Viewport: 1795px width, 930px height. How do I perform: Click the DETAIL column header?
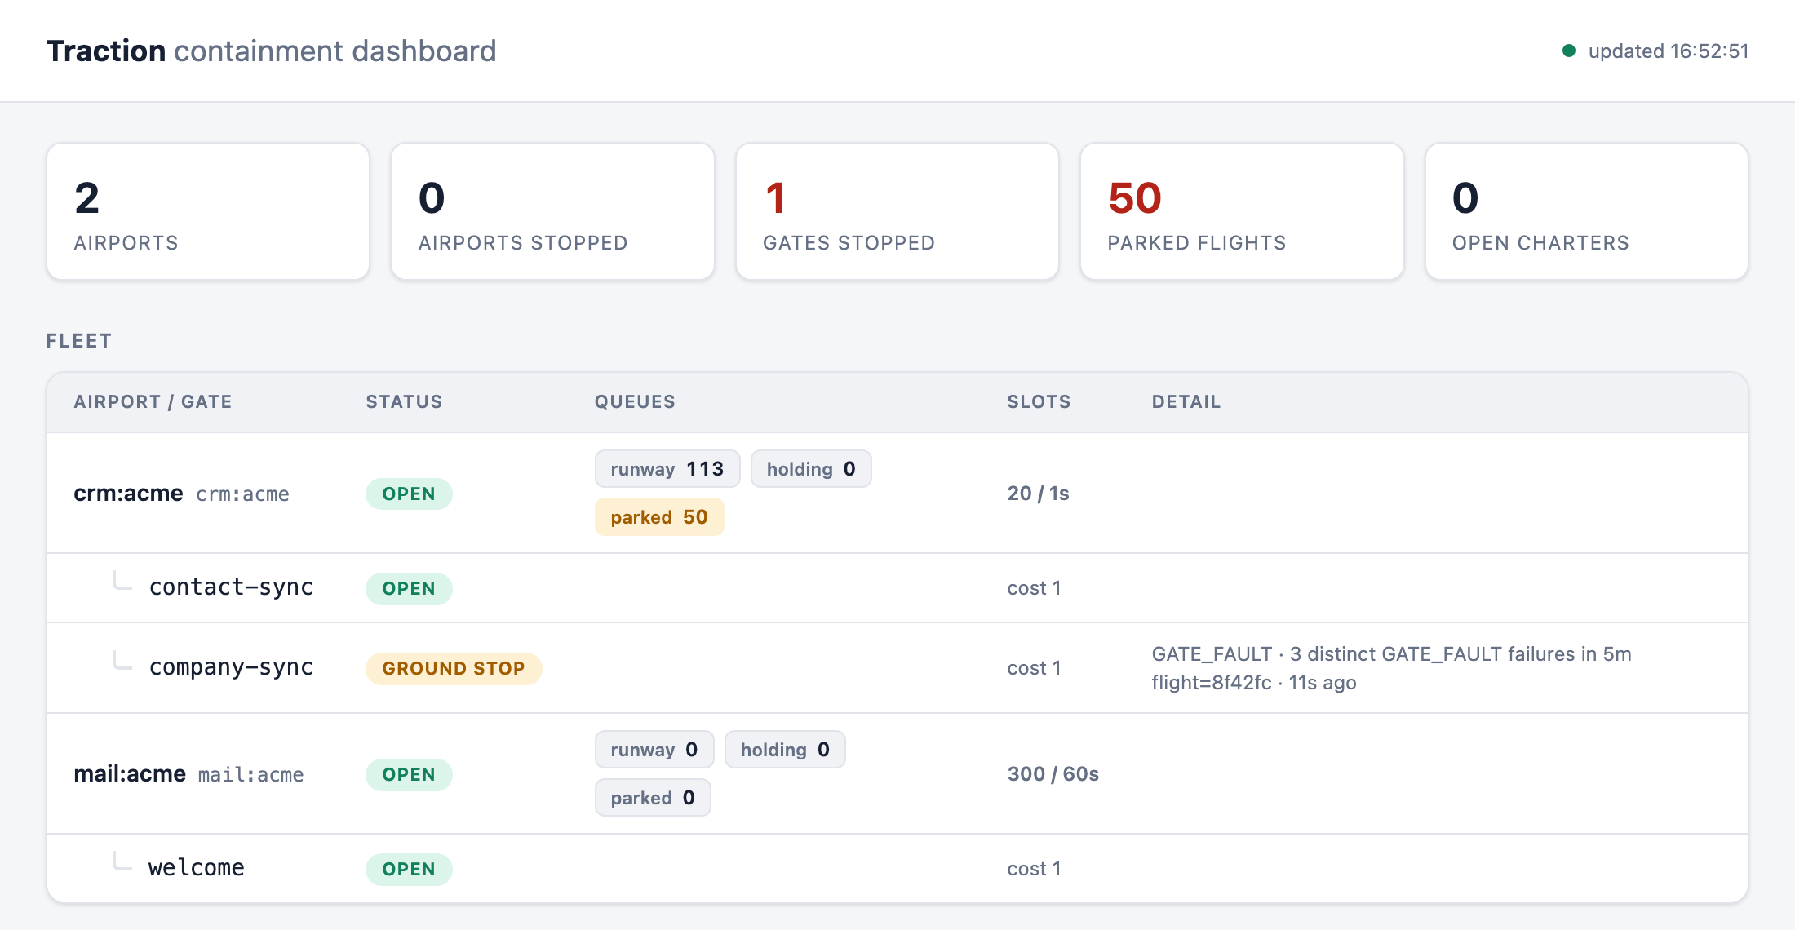[x=1186, y=402]
